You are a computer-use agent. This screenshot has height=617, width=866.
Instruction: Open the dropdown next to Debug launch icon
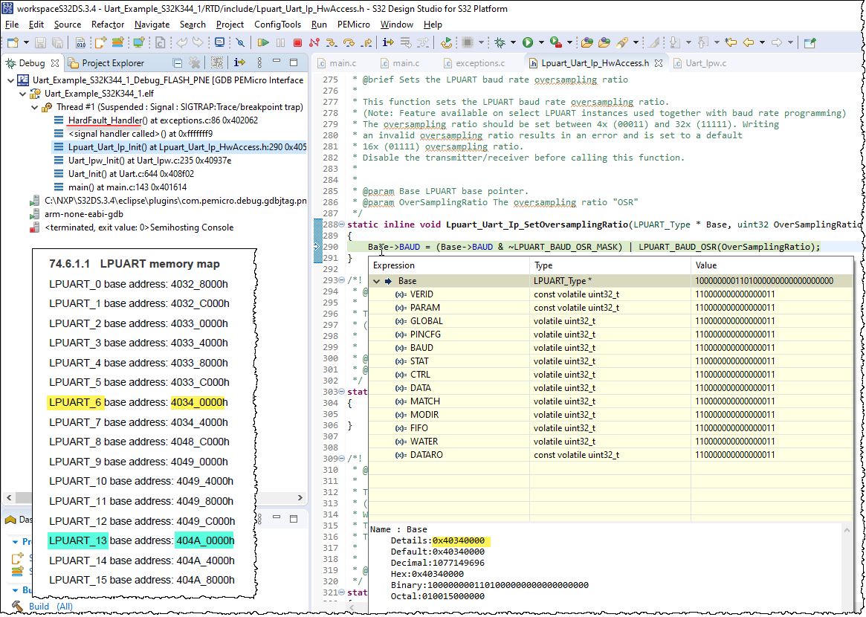point(513,43)
